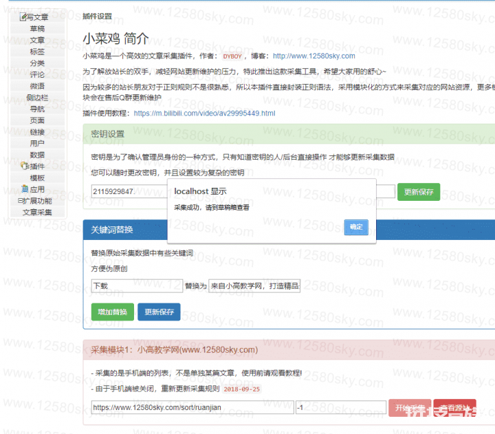The width and height of the screenshot is (495, 434).
Task: Open 文章采集 in sidebar menu
Action: click(x=37, y=213)
